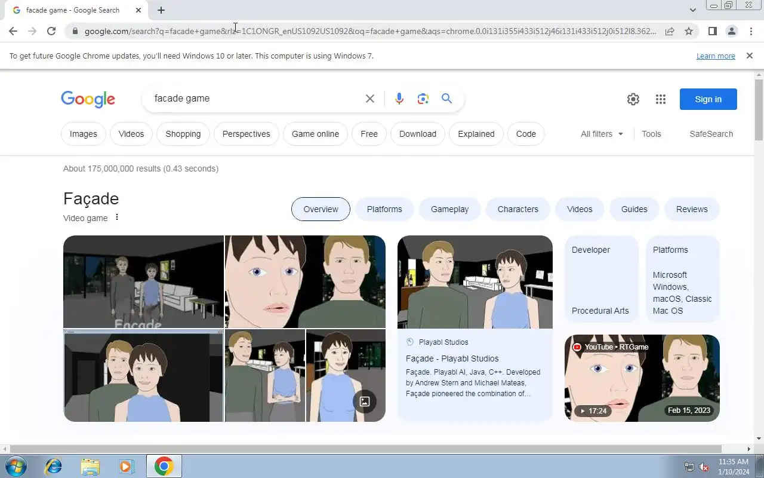Bookmark this page with the star
Screen dimensions: 764x478
pyautogui.click(x=689, y=31)
